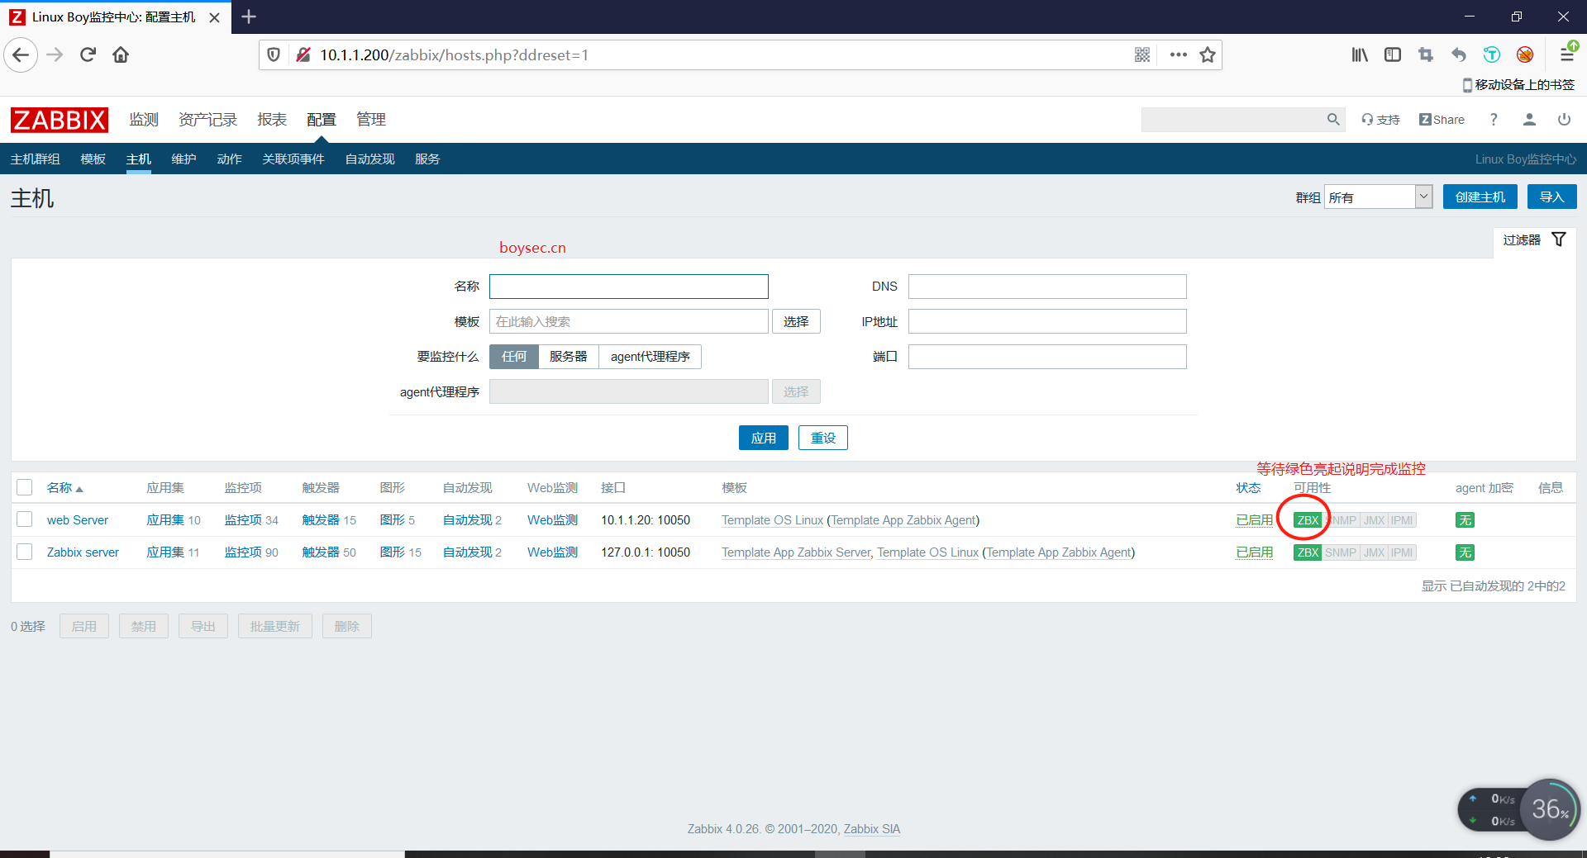This screenshot has height=858, width=1587.
Task: Log out using the power icon
Action: [1564, 120]
